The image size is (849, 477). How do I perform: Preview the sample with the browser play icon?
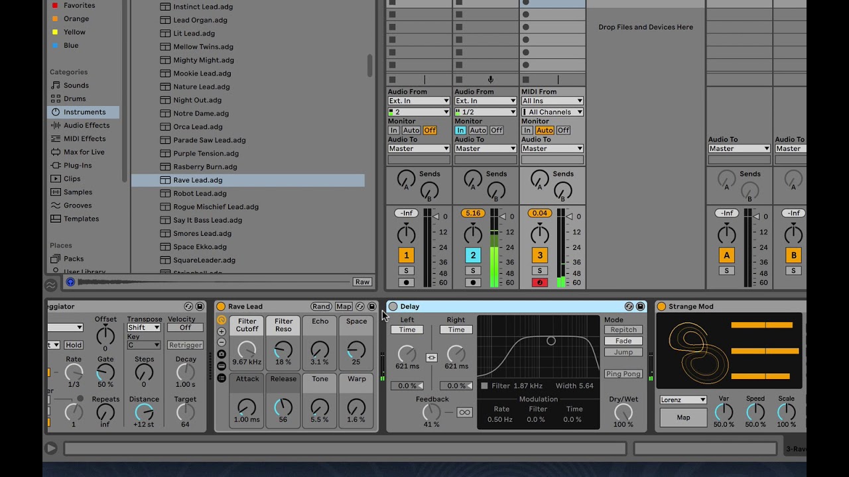(70, 282)
